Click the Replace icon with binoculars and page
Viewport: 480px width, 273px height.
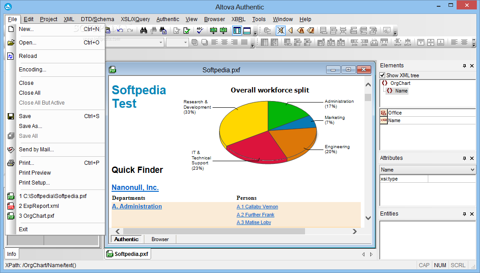(x=163, y=30)
